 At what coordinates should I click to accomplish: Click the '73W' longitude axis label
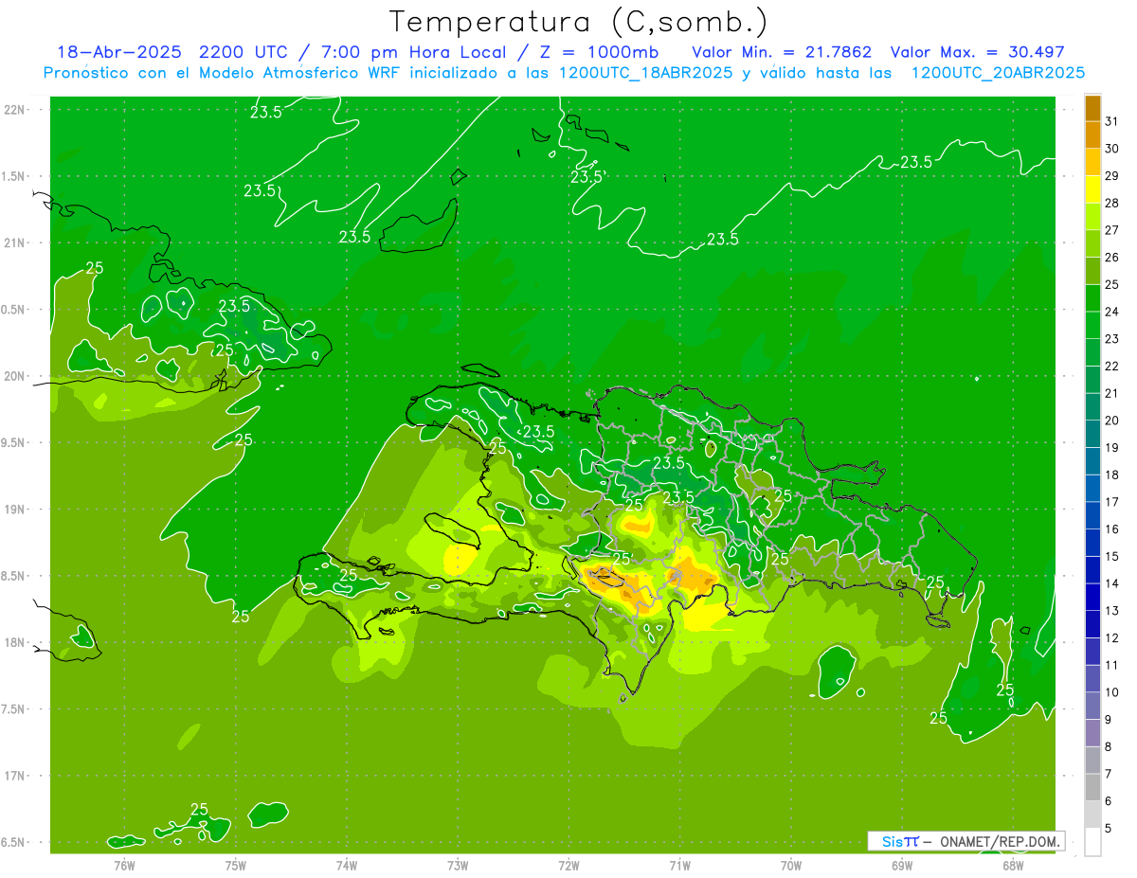coord(458,865)
